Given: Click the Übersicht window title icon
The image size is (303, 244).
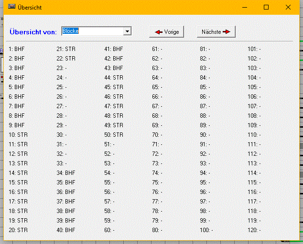Looking at the screenshot, I should pyautogui.click(x=11, y=7).
